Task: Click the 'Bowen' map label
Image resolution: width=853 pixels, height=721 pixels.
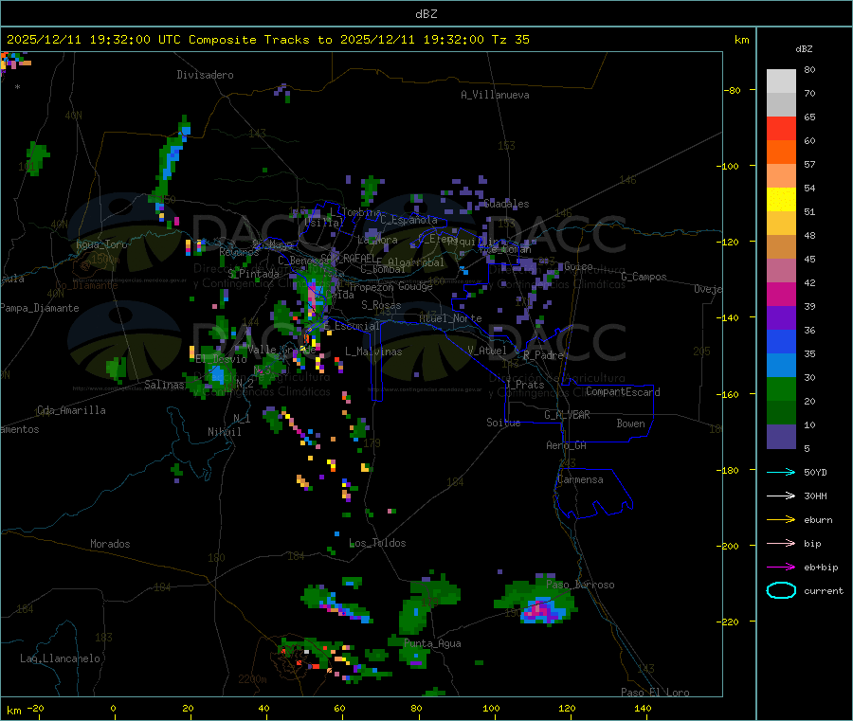Action: 630,424
